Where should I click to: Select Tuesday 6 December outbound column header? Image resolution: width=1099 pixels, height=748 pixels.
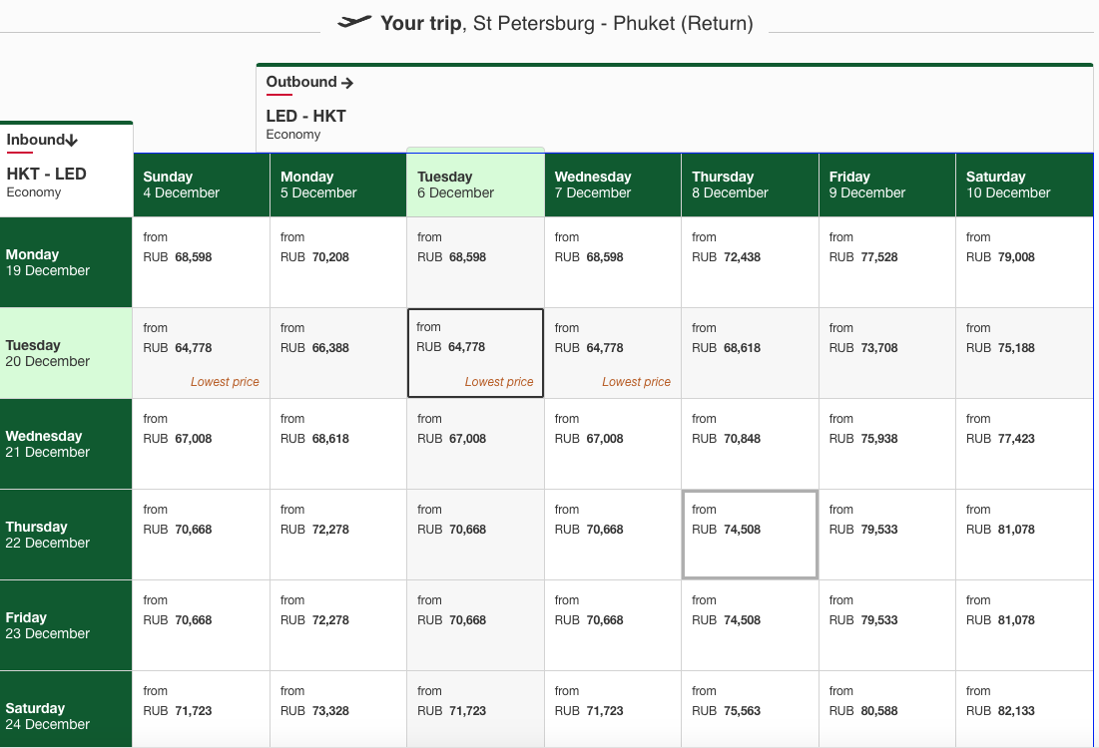coord(475,185)
